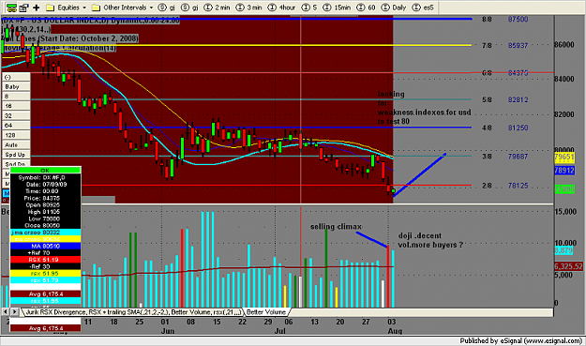Screen dimensions: 586x346
Task: Switch to the 60 interval
Action: coord(366,8)
